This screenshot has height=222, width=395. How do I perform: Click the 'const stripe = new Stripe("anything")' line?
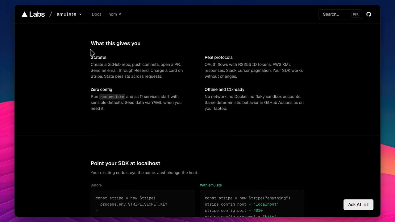(x=247, y=198)
